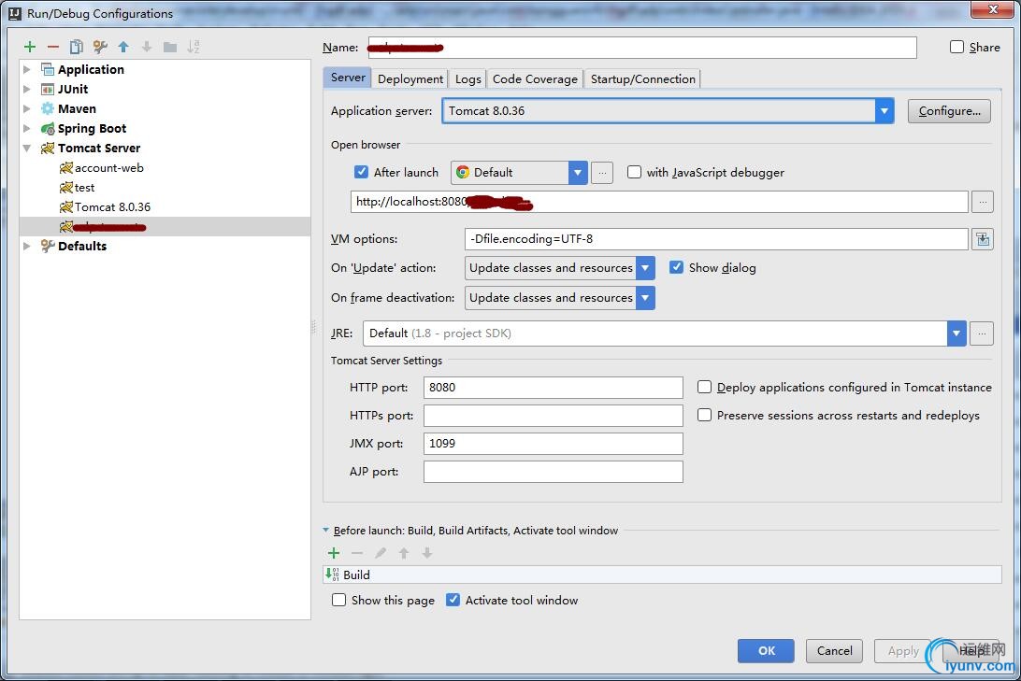Select the Tomcat Server node
1021x681 pixels.
[x=99, y=149]
